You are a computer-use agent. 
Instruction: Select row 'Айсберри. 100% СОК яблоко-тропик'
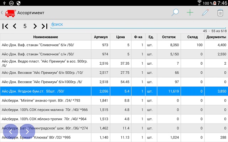(114, 119)
